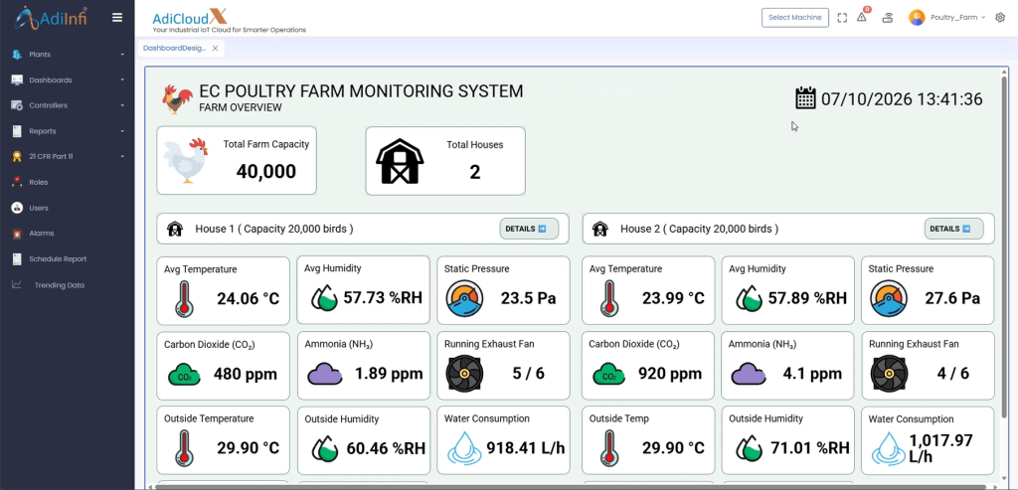This screenshot has height=490, width=1018.
Task: Click the Roles sidebar icon
Action: pos(17,182)
